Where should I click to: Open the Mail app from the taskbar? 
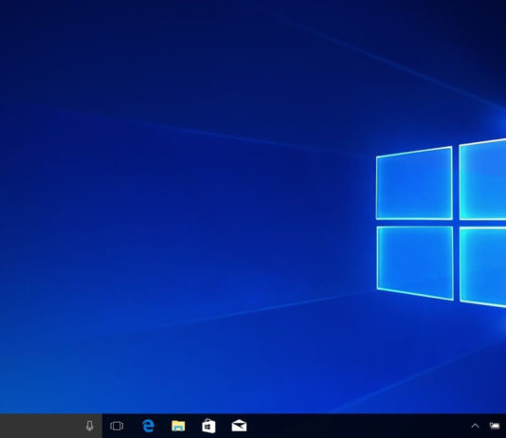239,426
